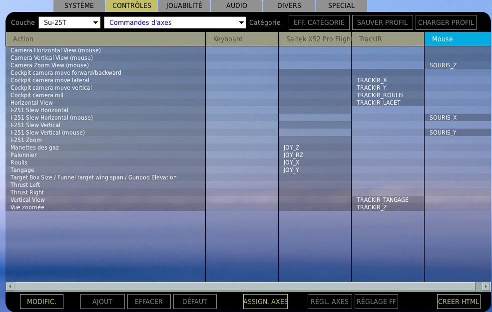Click the JOY_Z joystick assignment cell
This screenshot has width=492, height=312.
click(315, 148)
